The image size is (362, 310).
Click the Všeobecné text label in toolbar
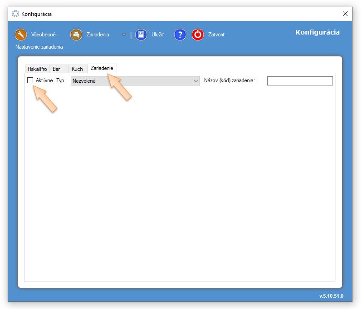click(x=44, y=35)
